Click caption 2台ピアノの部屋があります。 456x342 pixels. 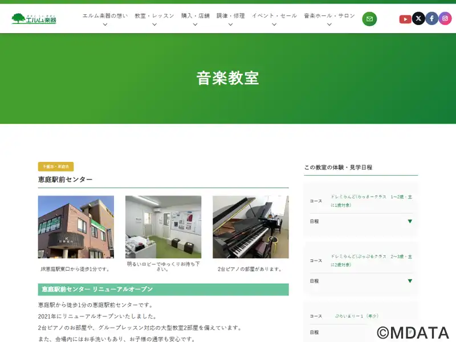click(250, 269)
